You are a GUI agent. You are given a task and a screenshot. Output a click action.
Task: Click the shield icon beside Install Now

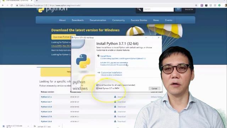(x=99, y=56)
